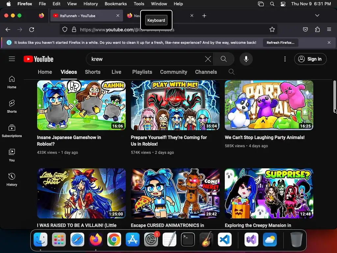Go to Home in sidebar
337x253 pixels.
[12, 82]
